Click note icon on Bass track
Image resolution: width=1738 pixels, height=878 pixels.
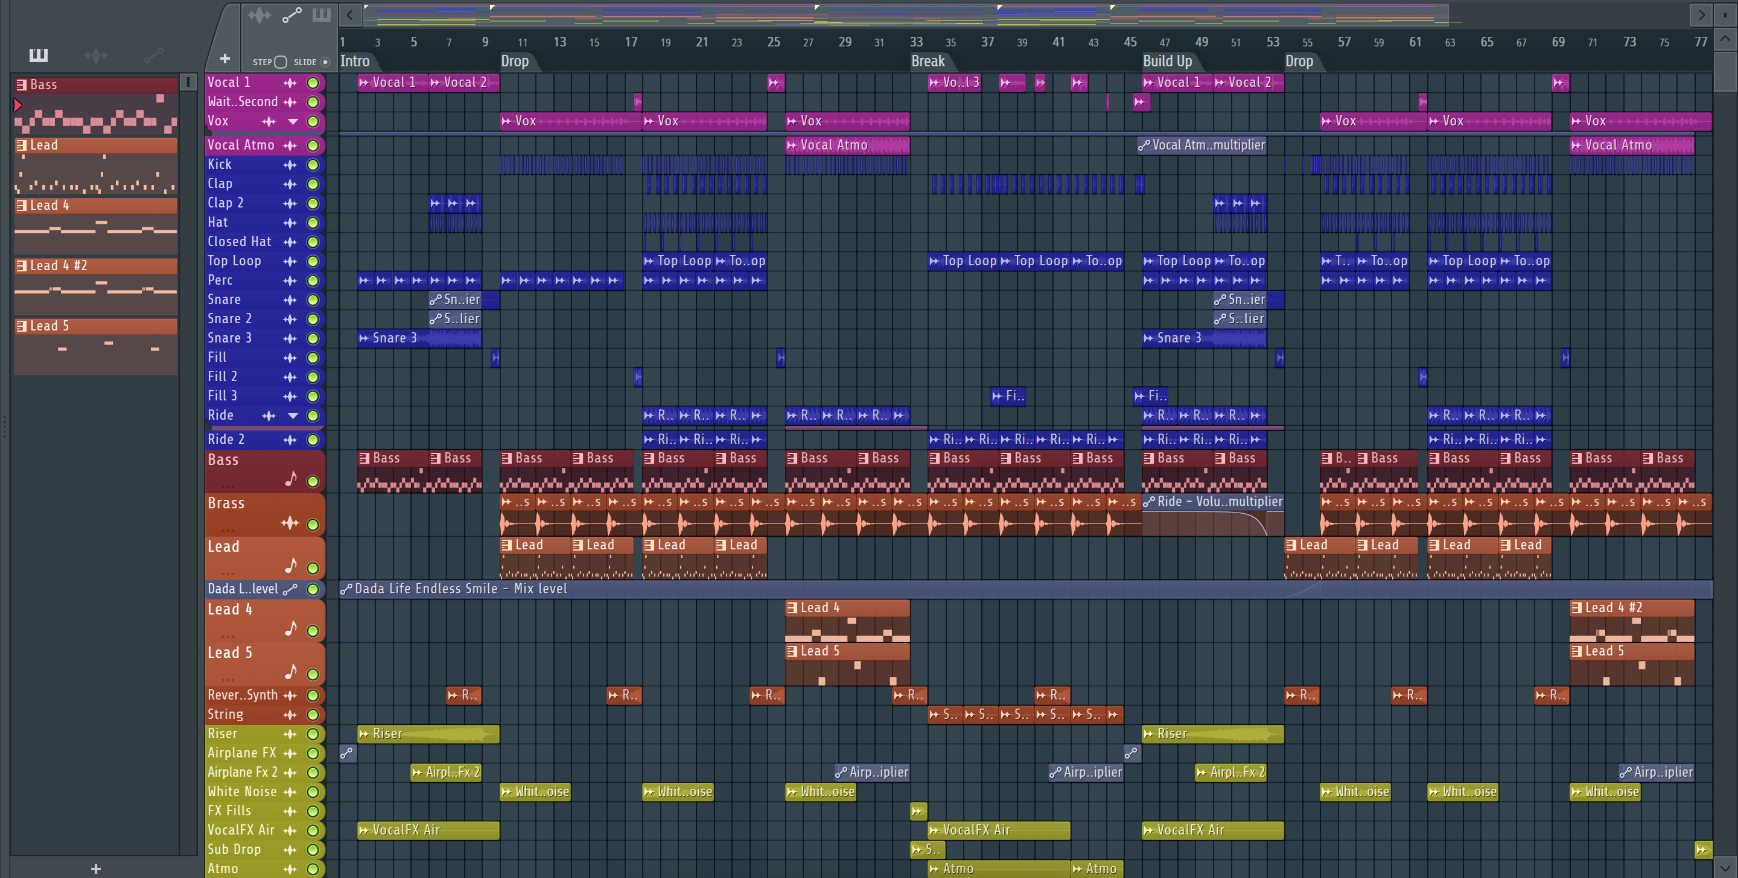tap(291, 479)
